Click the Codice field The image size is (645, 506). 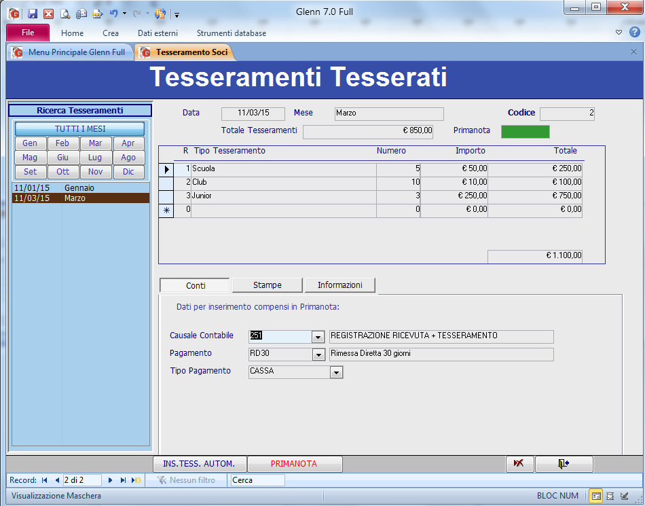tap(567, 113)
